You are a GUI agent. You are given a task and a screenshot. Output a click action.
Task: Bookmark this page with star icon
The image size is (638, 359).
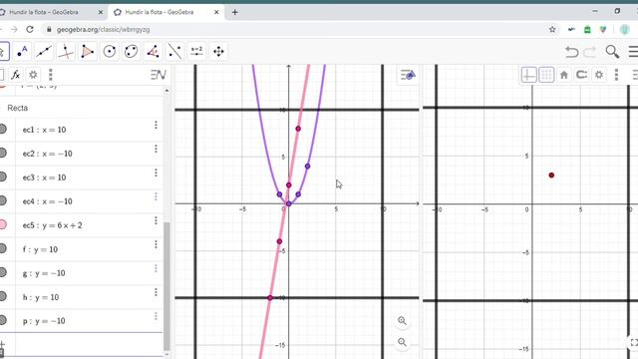pos(552,29)
